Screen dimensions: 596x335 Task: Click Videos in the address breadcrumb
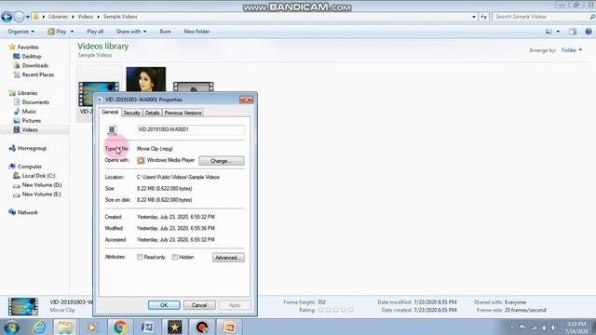(85, 17)
